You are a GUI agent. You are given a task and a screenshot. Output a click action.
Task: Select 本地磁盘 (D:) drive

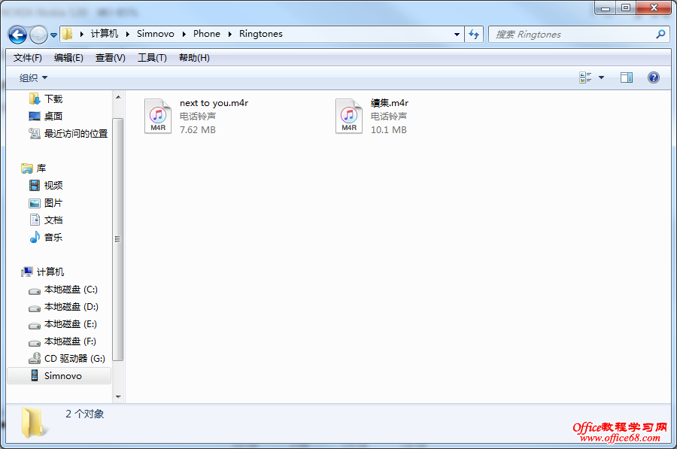coord(71,307)
